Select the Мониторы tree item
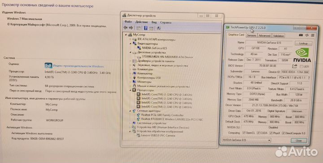 [x=144, y=82]
